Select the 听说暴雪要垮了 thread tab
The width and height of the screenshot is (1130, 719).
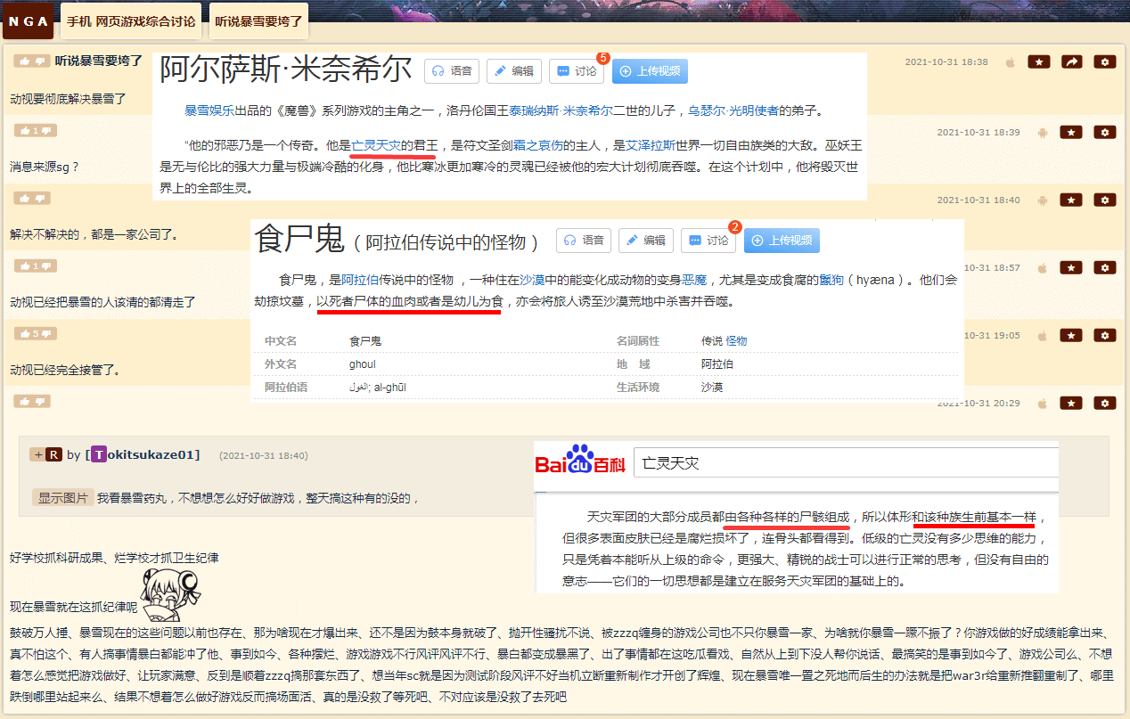point(258,20)
